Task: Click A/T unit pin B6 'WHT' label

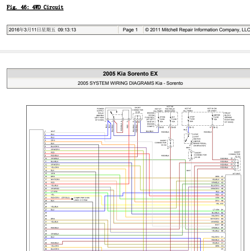Action: click(217, 225)
